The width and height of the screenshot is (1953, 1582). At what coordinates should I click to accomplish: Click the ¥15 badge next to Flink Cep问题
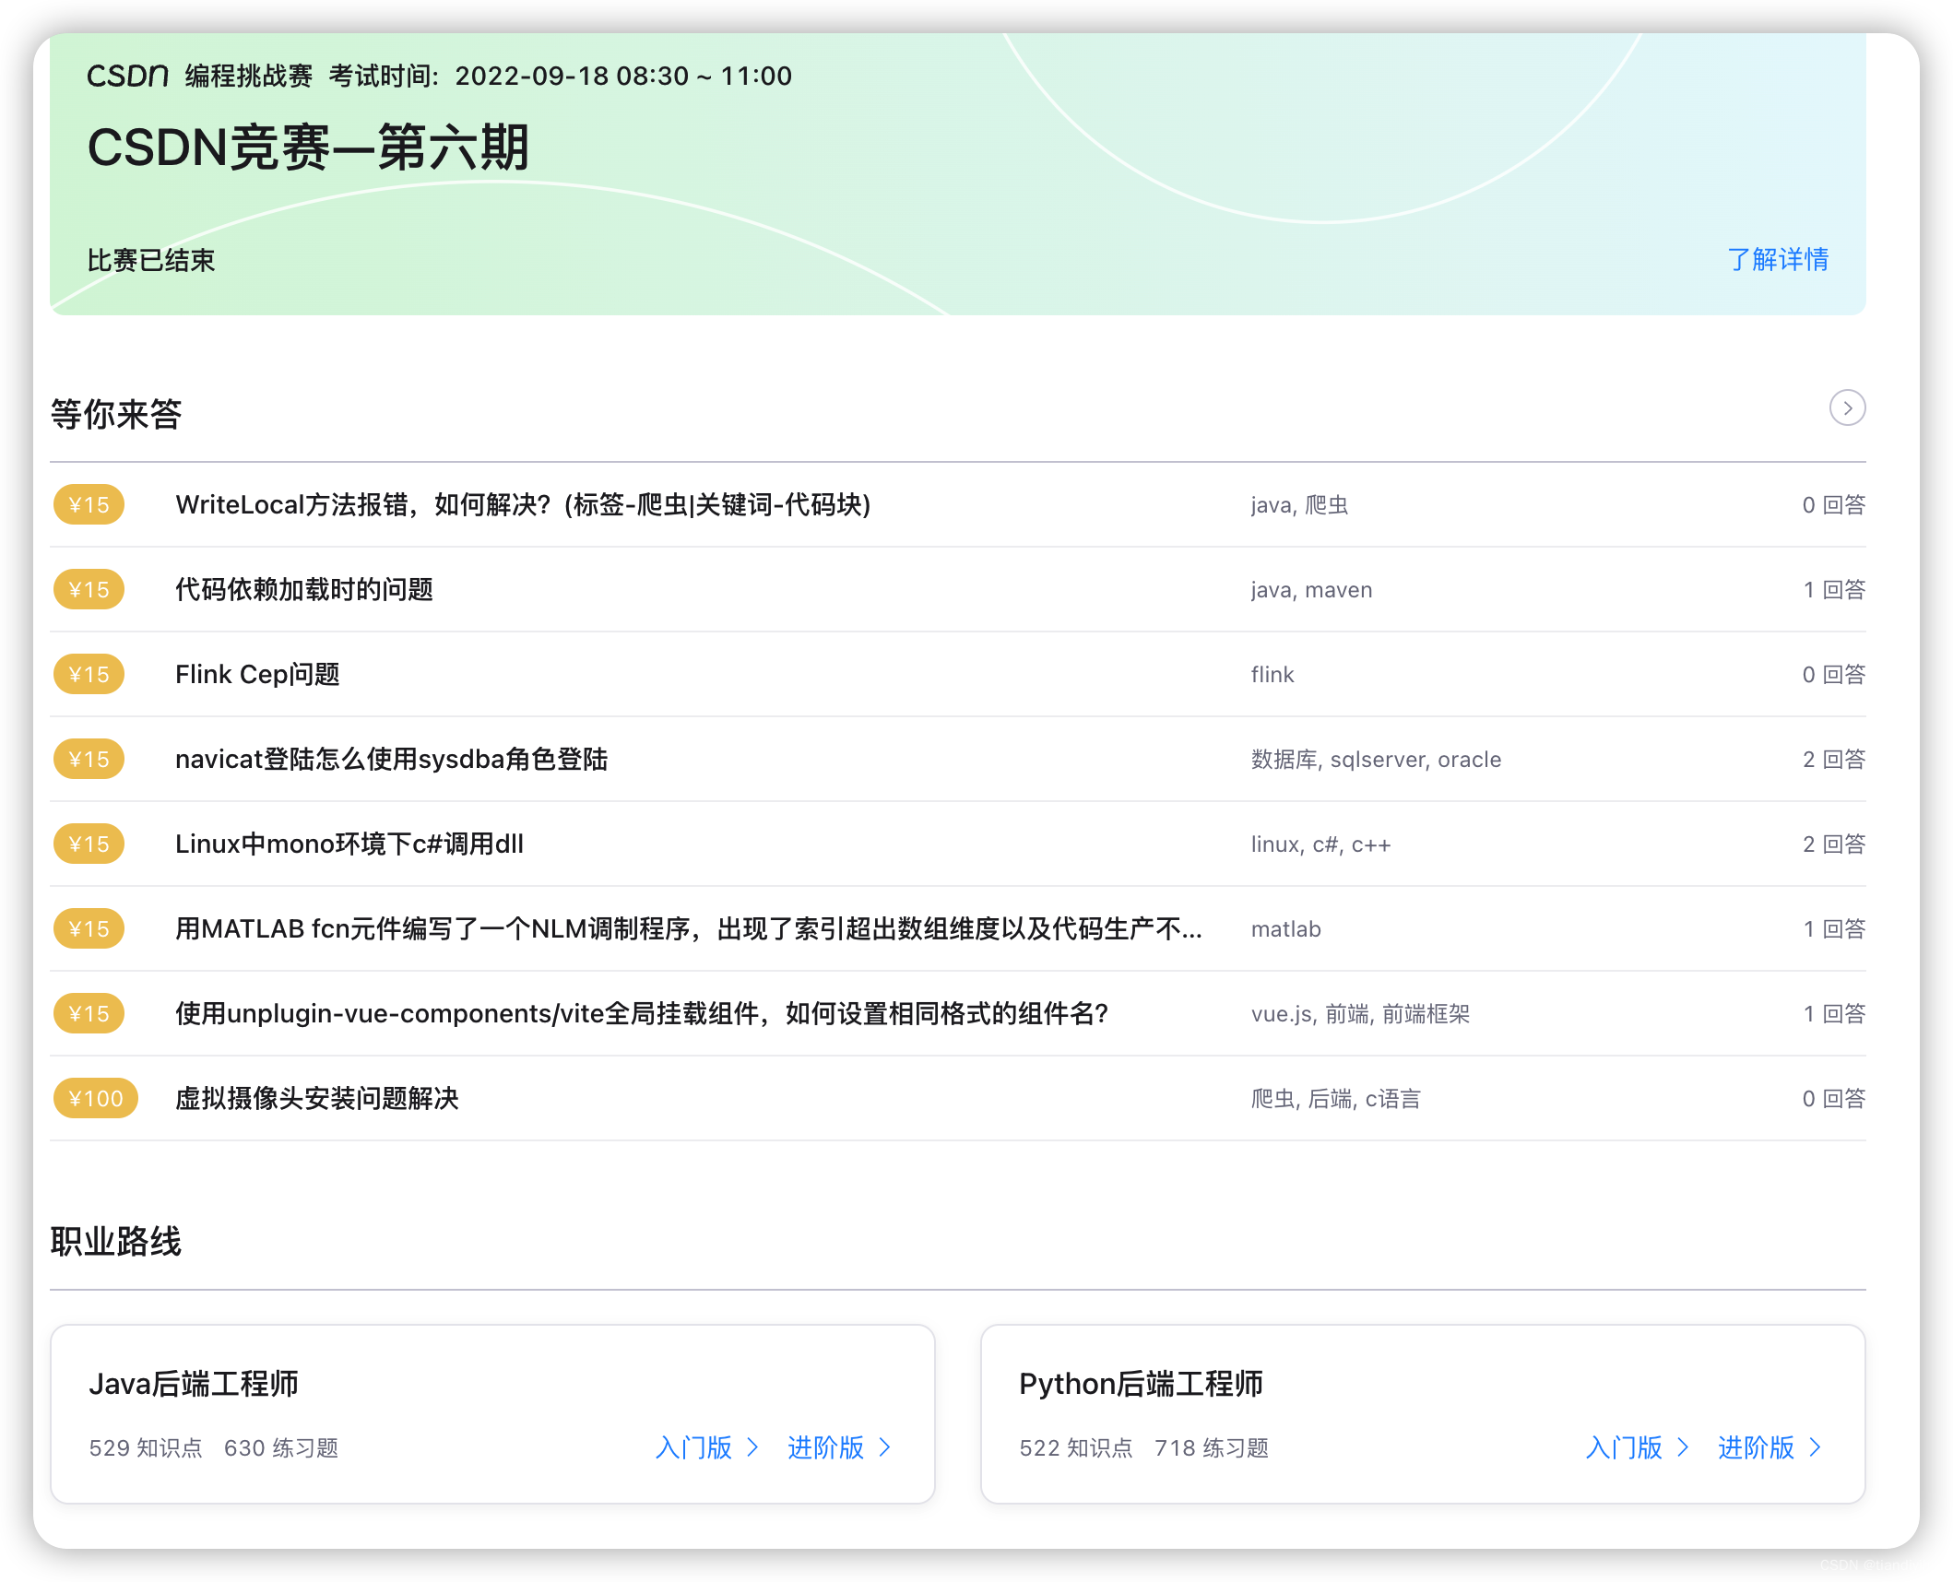[x=89, y=674]
